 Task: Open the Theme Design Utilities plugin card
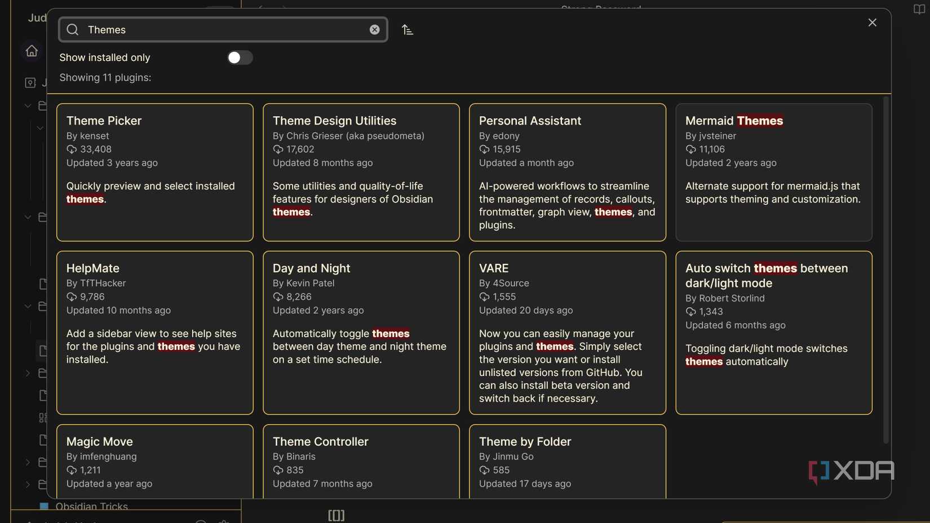361,172
